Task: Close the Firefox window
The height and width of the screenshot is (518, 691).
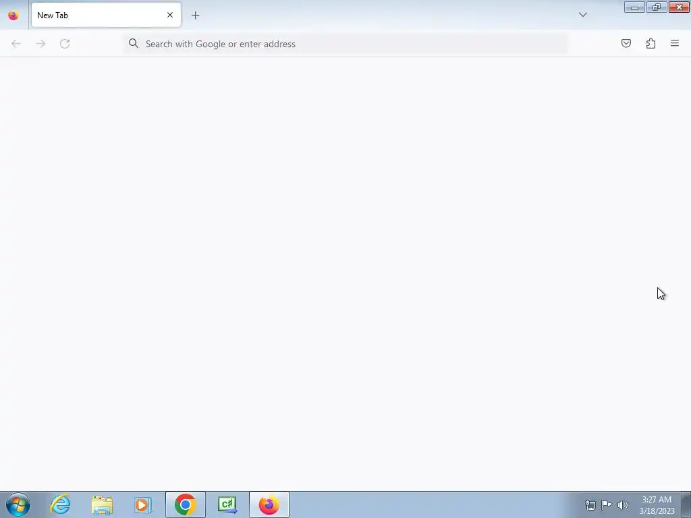Action: tap(679, 7)
